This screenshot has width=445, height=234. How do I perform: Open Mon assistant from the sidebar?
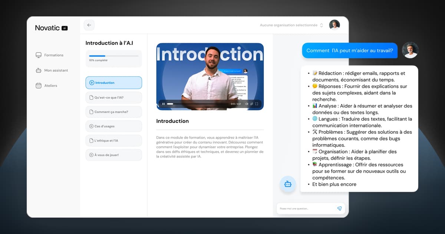(x=56, y=70)
